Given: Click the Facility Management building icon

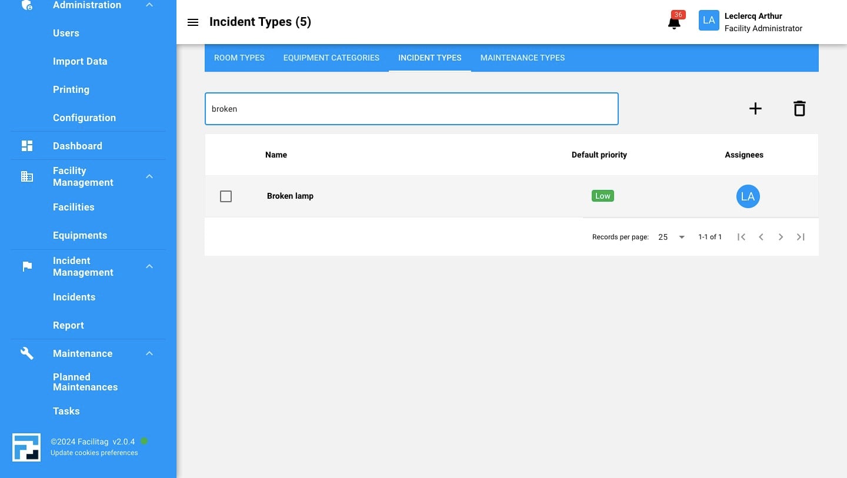Looking at the screenshot, I should click(x=26, y=176).
